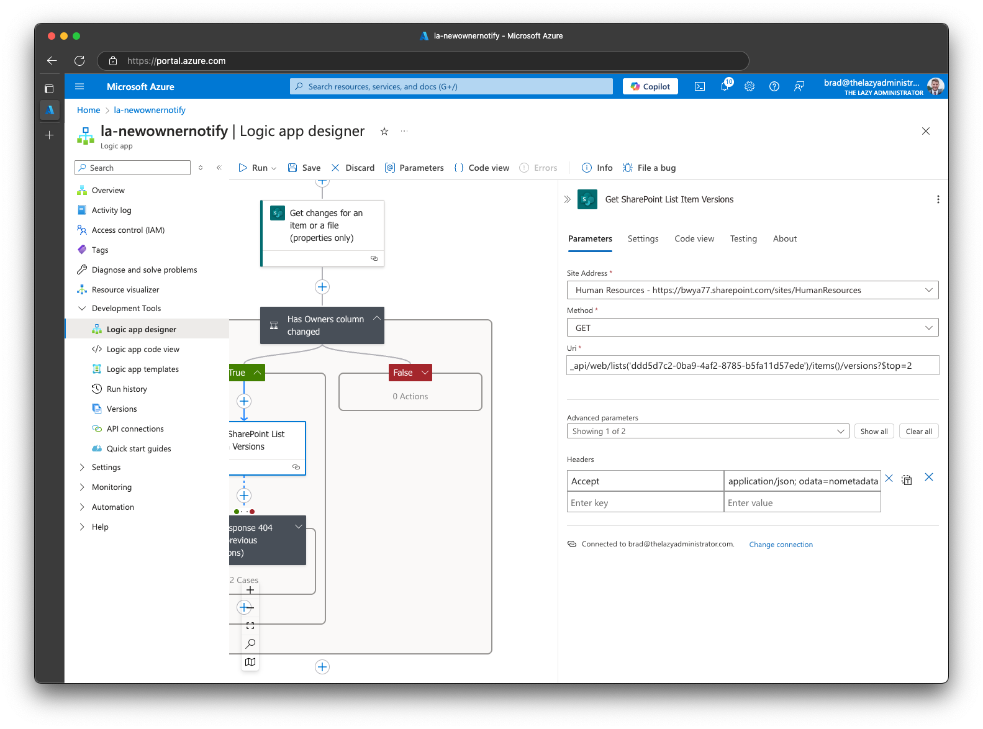Save the logic app

tap(304, 168)
